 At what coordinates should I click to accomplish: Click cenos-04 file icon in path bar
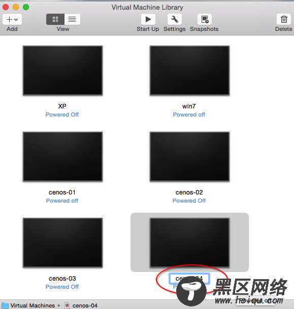pos(67,305)
